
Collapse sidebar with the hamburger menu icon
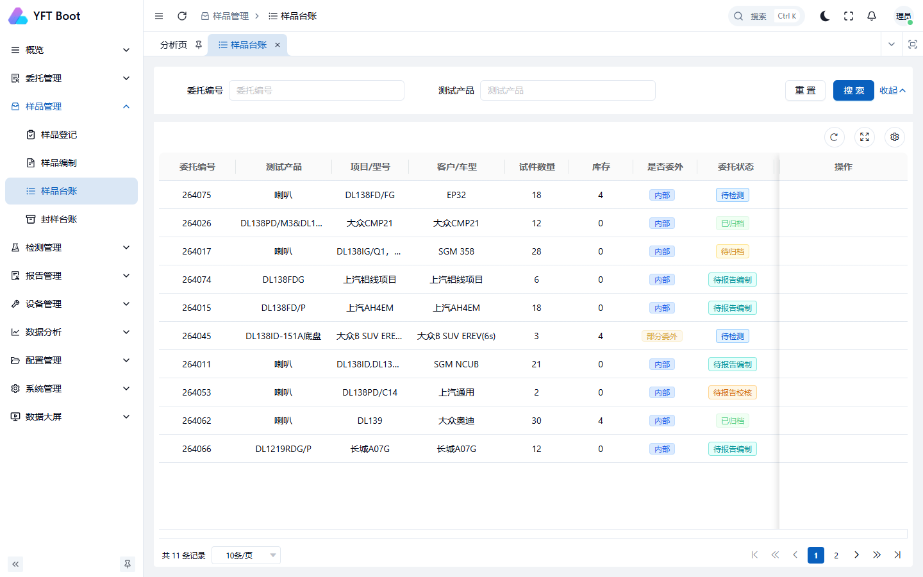tap(159, 16)
